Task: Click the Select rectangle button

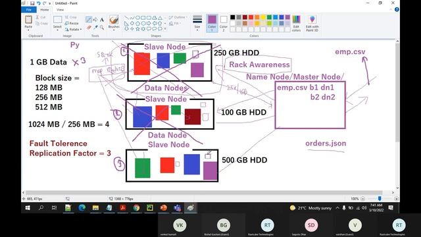Action: pos(57,20)
